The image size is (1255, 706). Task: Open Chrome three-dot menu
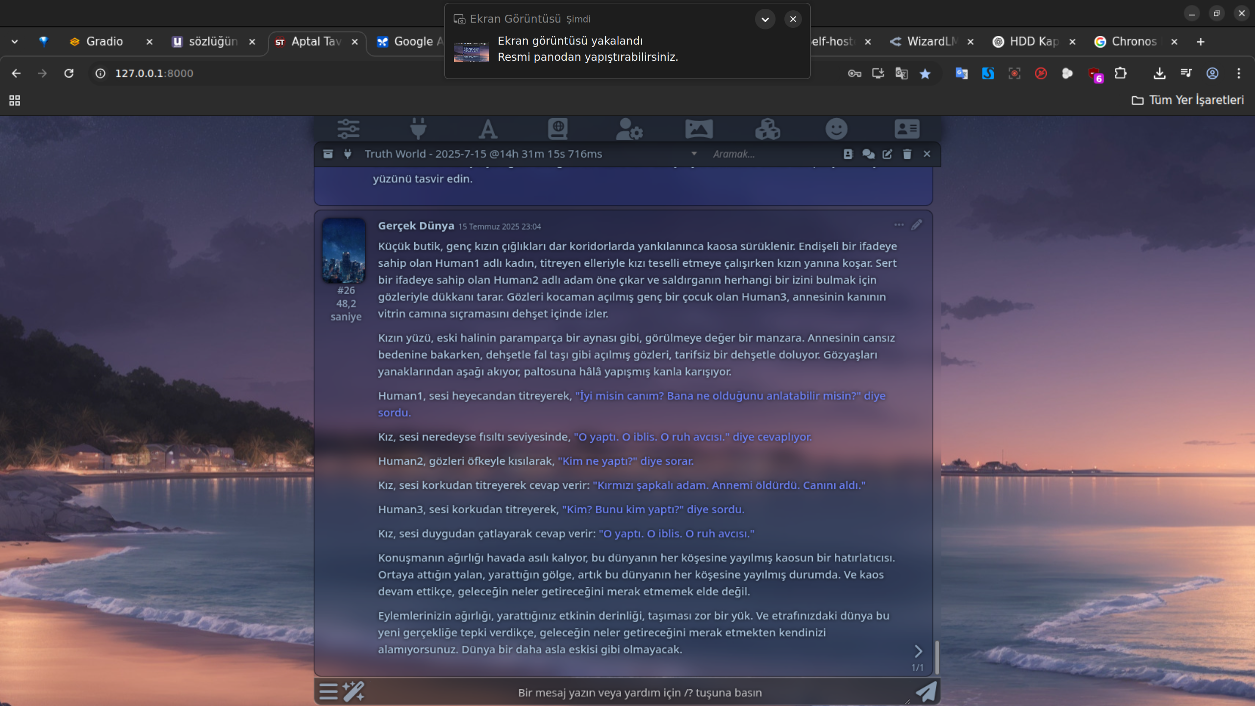point(1239,74)
